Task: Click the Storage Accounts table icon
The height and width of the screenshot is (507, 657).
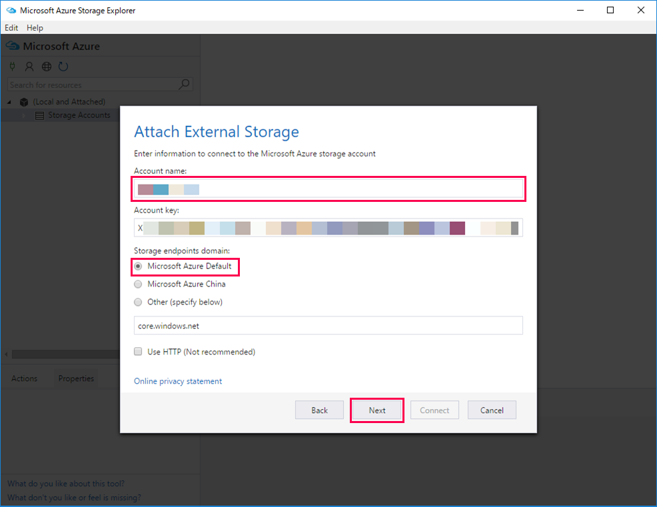Action: click(x=39, y=115)
